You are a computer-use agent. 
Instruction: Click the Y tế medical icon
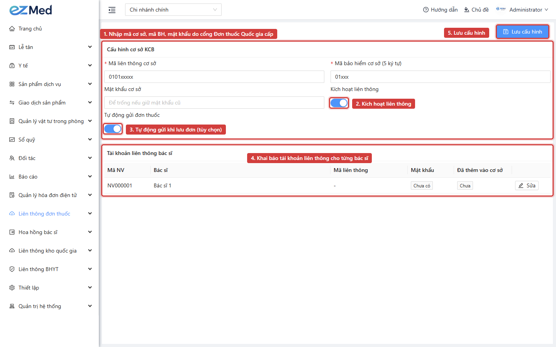click(12, 66)
